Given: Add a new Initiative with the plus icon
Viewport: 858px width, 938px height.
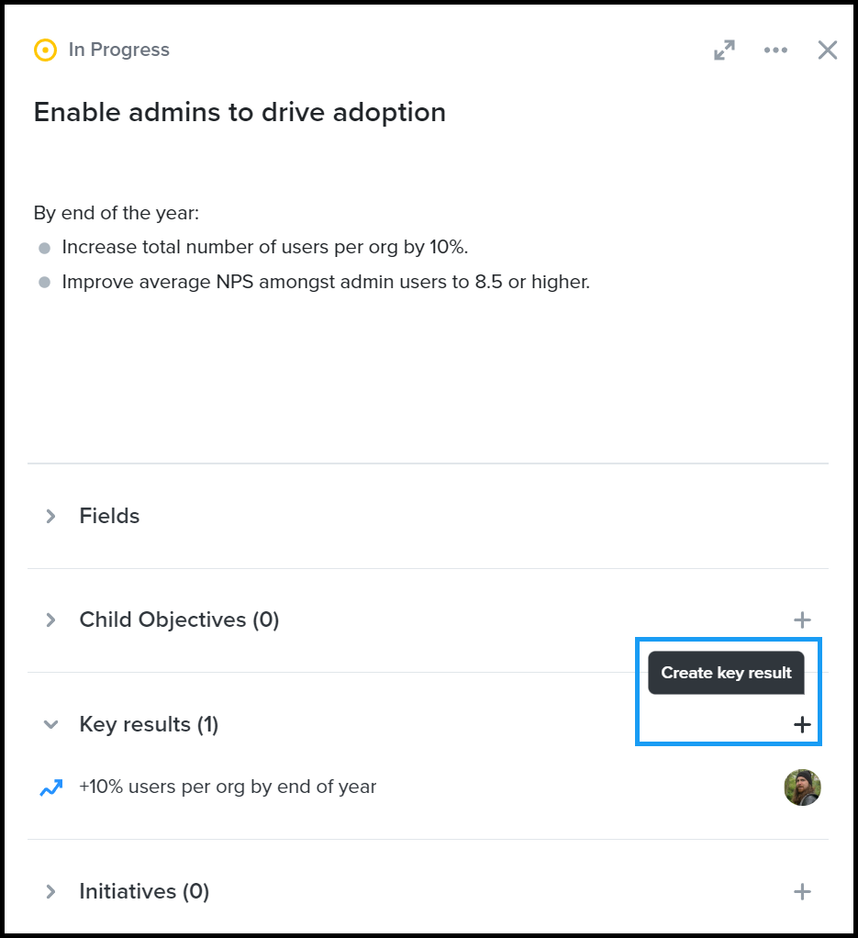Looking at the screenshot, I should coord(802,891).
